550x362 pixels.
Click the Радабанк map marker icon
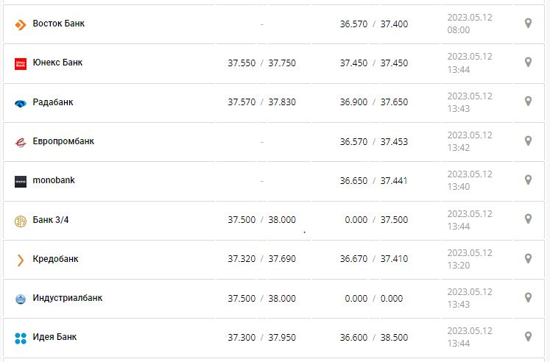(528, 102)
